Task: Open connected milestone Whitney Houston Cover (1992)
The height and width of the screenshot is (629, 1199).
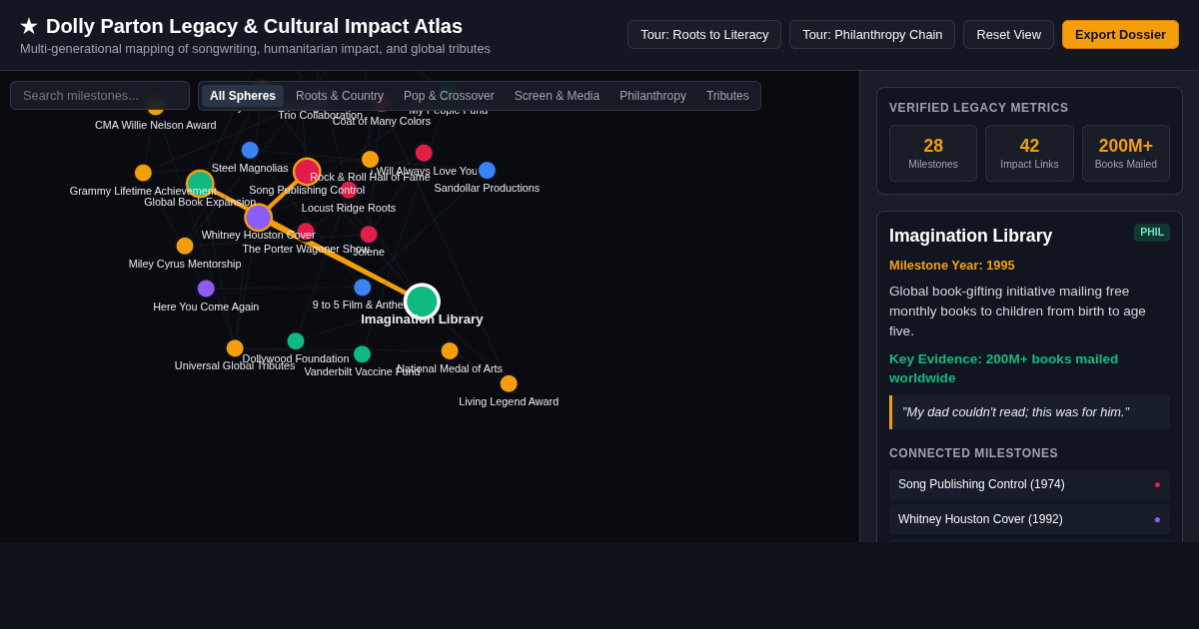Action: 1029,519
